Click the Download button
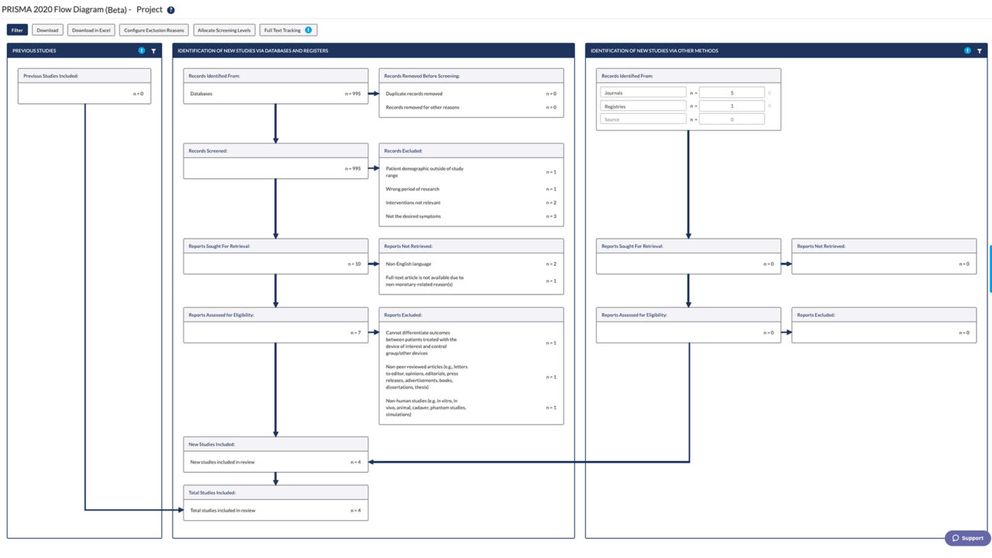992x558 pixels. coord(46,29)
